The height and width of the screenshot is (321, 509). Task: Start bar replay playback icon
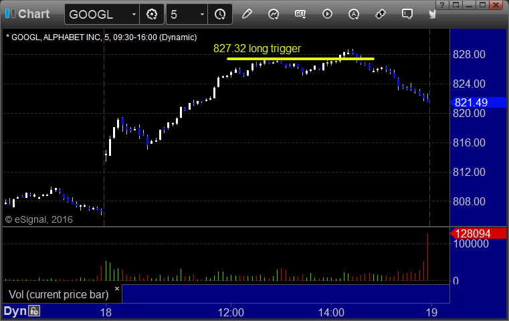[327, 14]
